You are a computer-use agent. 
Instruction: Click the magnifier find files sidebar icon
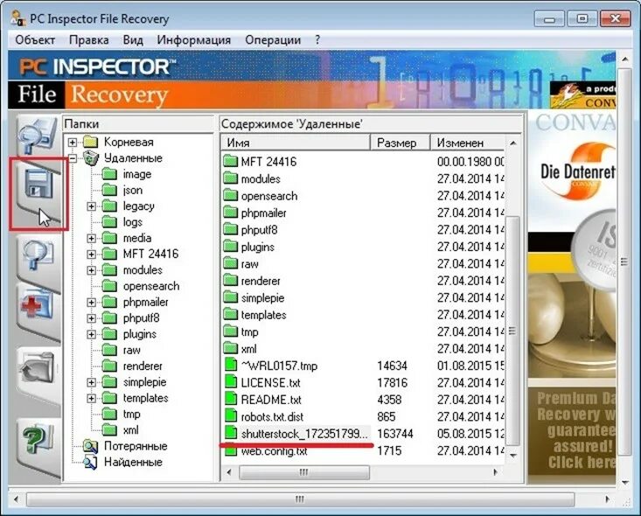coord(38,255)
